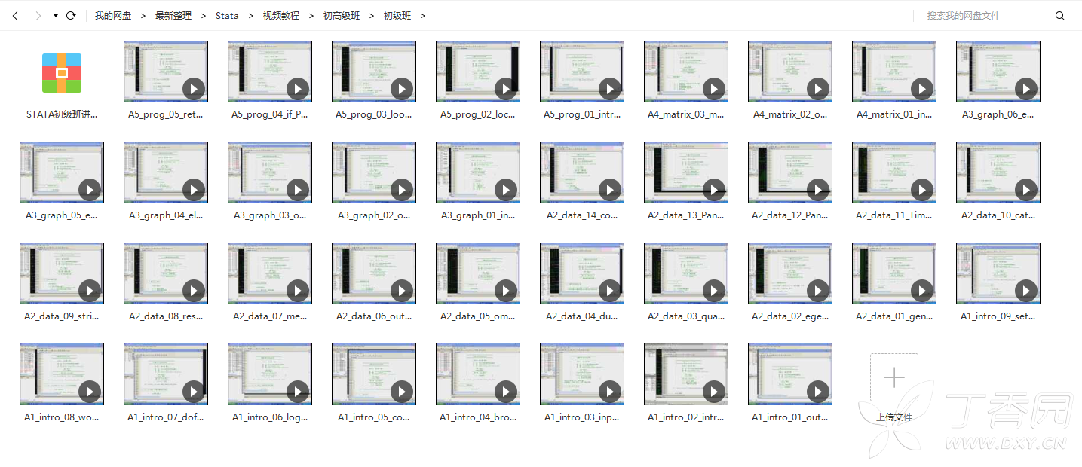Click the search magnifier icon
The image size is (1082, 467).
tap(1059, 16)
